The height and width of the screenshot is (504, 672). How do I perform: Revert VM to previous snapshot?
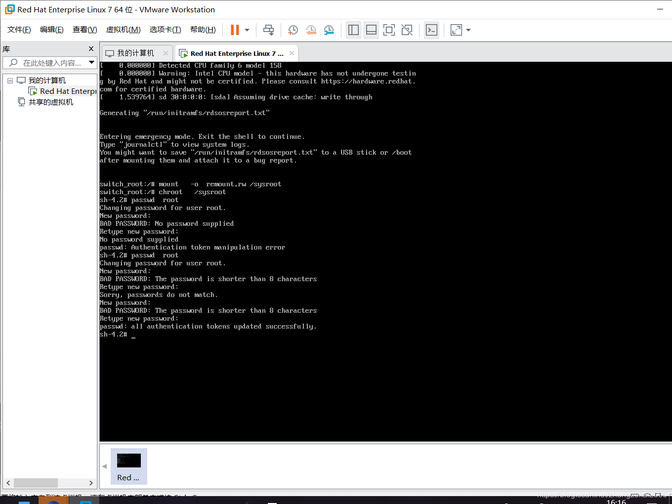pos(311,30)
